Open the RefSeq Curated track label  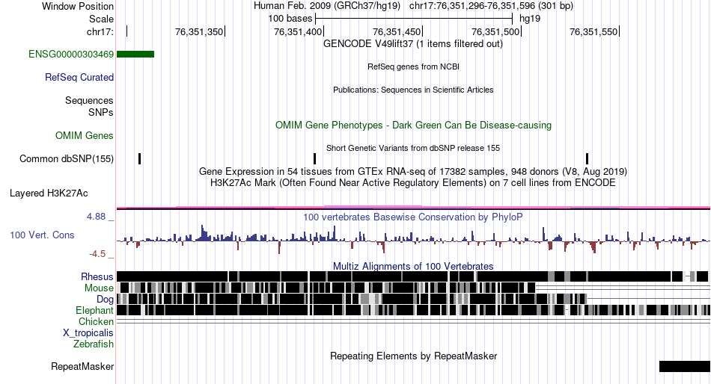point(79,78)
